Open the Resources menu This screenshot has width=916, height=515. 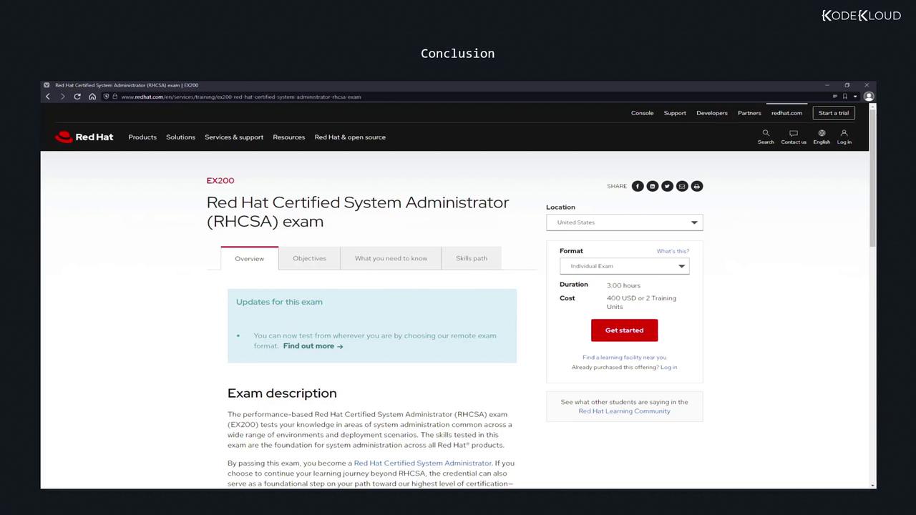point(289,137)
